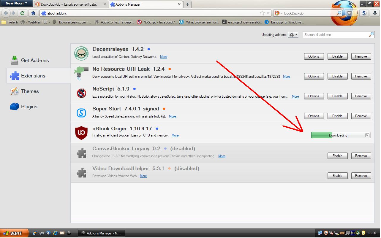
Task: Click the magnifier in Search all add-ons
Action: click(371, 35)
